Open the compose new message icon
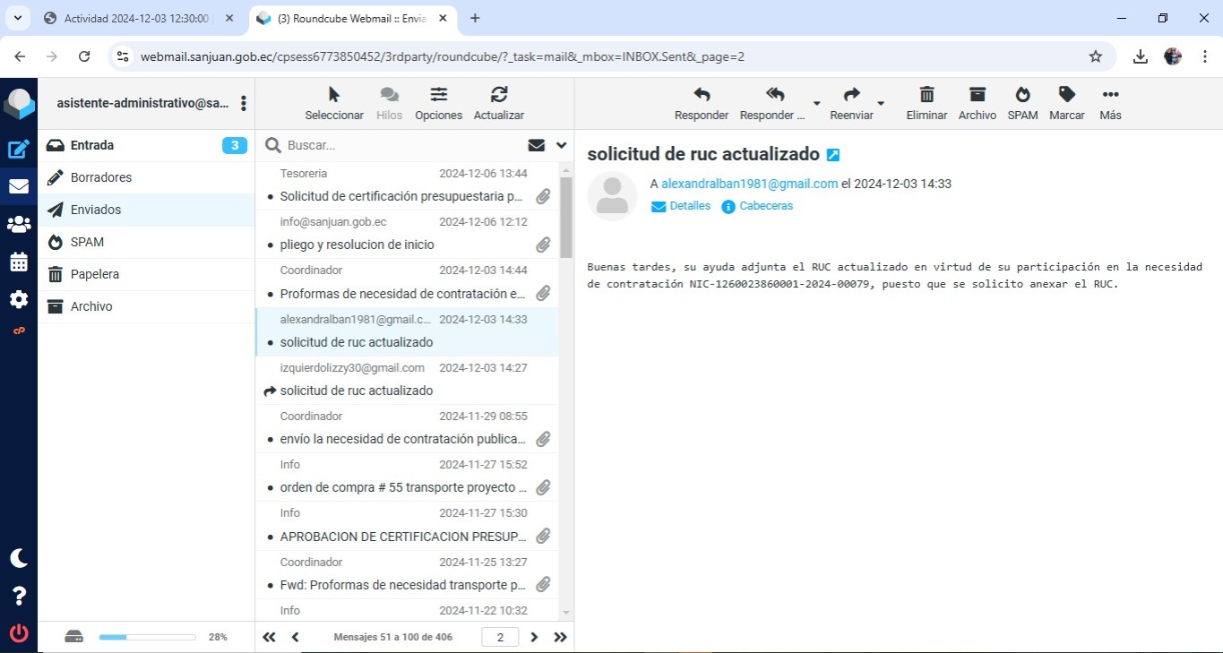Viewport: 1223px width, 653px height. coord(19,150)
